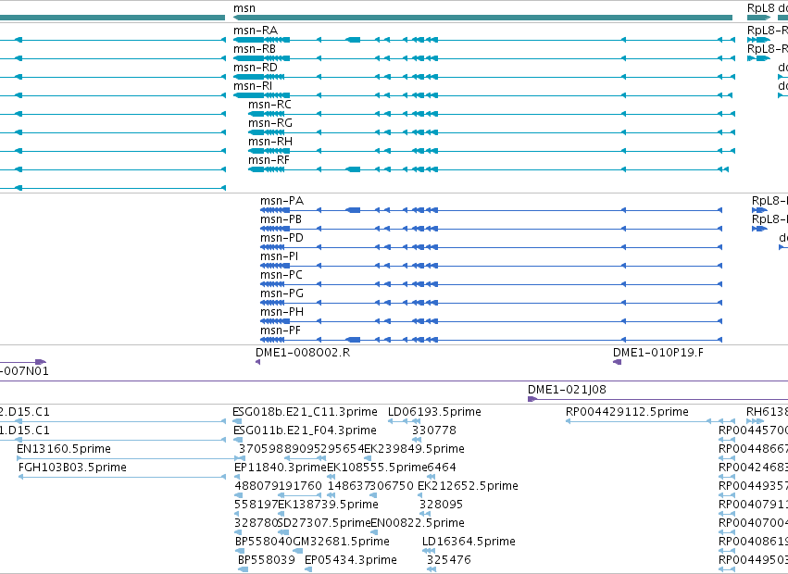Screen dimensions: 788x574
Task: Click the ESG018b.E21_C11.3prime EST label
Action: [305, 412]
